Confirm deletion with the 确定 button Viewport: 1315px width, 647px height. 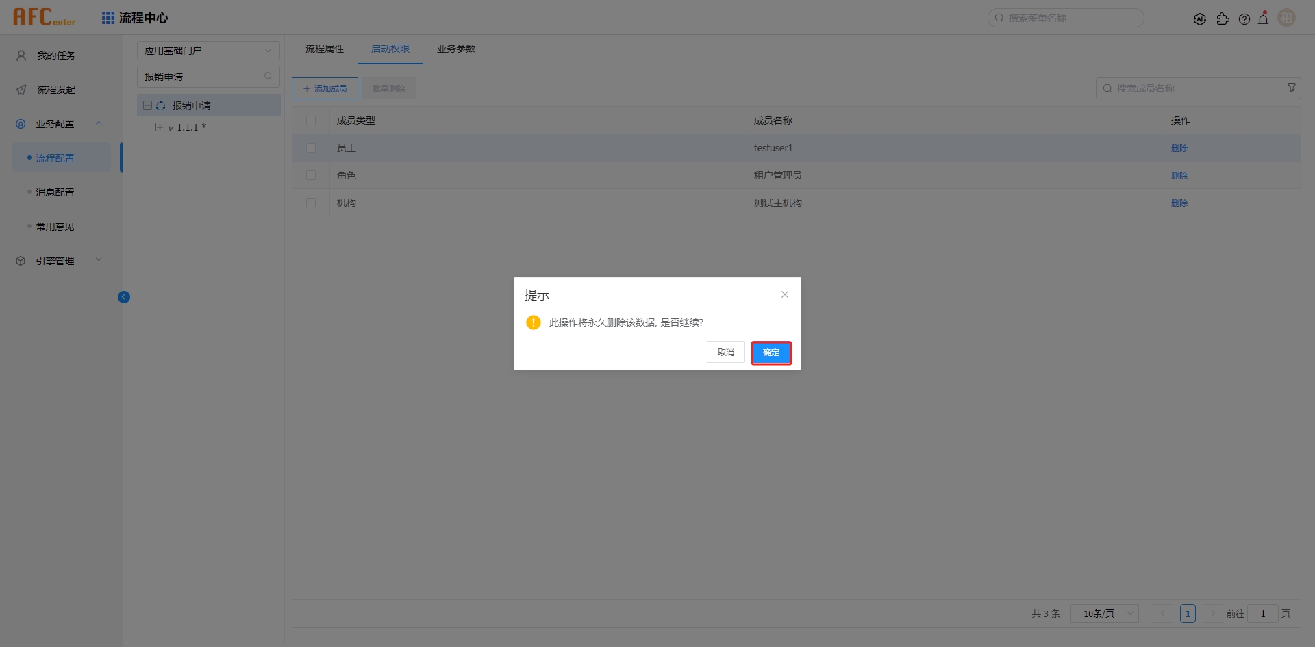[771, 353]
